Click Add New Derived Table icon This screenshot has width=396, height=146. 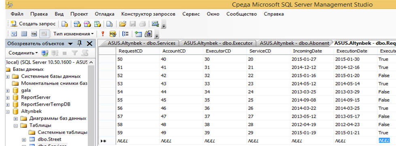coord(149,34)
